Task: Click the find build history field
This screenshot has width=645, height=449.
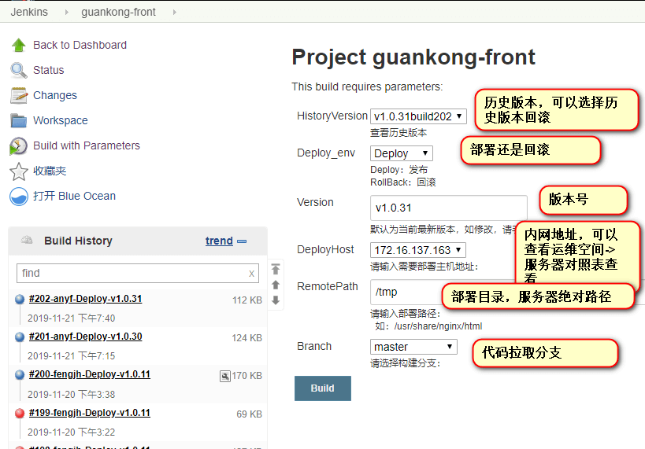Action: pyautogui.click(x=138, y=273)
